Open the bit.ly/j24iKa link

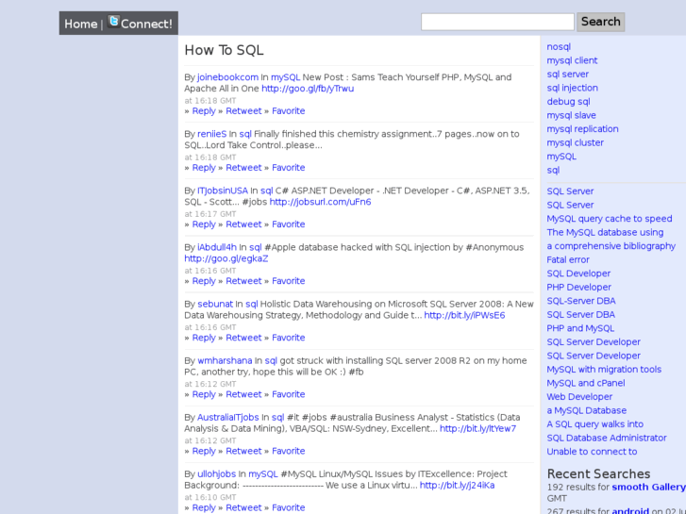(x=458, y=486)
